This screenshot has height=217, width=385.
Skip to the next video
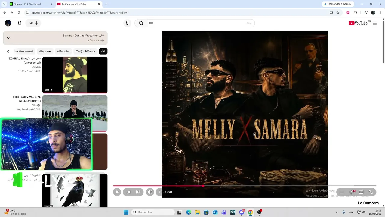coord(138,192)
